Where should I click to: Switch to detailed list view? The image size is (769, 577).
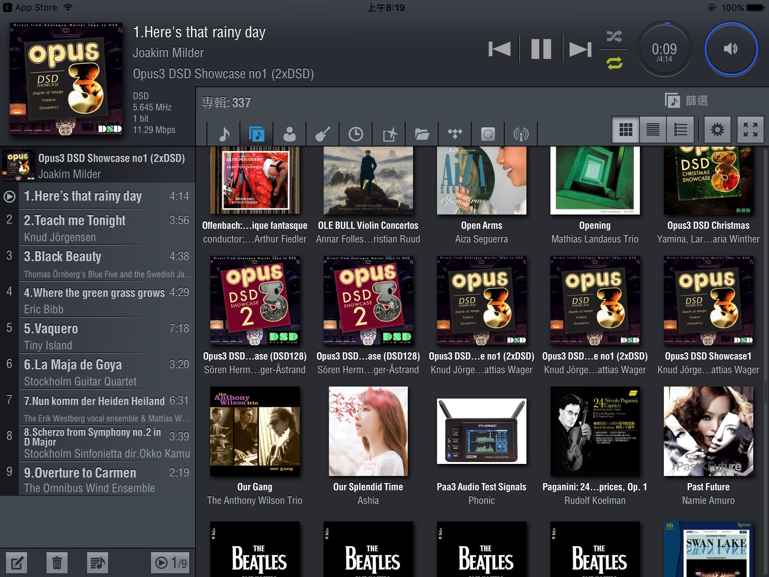(x=680, y=130)
